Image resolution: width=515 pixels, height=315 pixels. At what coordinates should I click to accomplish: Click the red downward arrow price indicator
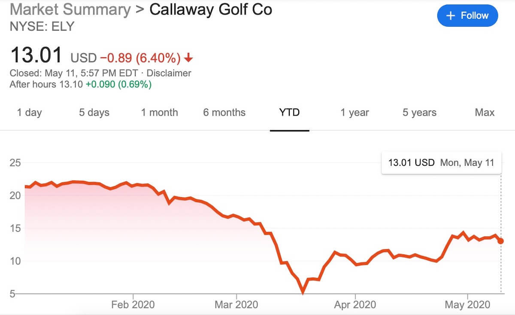click(188, 56)
